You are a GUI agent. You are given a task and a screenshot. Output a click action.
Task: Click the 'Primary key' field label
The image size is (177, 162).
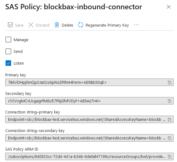coord(15,75)
